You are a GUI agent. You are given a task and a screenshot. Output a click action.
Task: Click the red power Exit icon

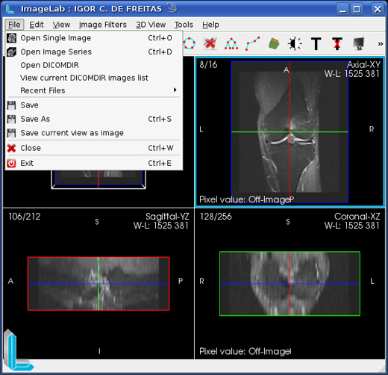pos(11,164)
